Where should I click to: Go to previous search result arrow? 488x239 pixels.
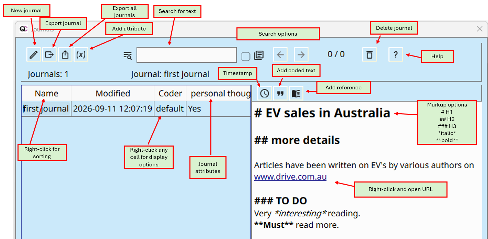280,55
